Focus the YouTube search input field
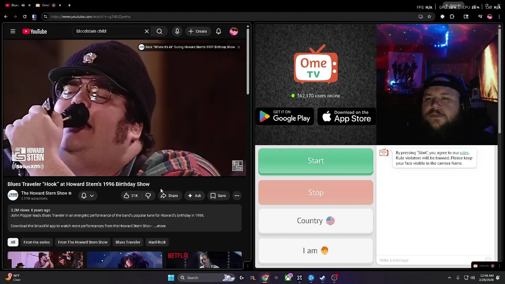This screenshot has width=505, height=284. click(x=109, y=31)
